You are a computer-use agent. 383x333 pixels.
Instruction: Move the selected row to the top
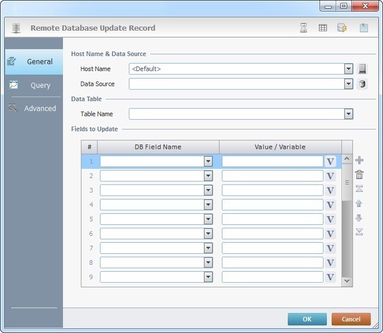point(359,189)
